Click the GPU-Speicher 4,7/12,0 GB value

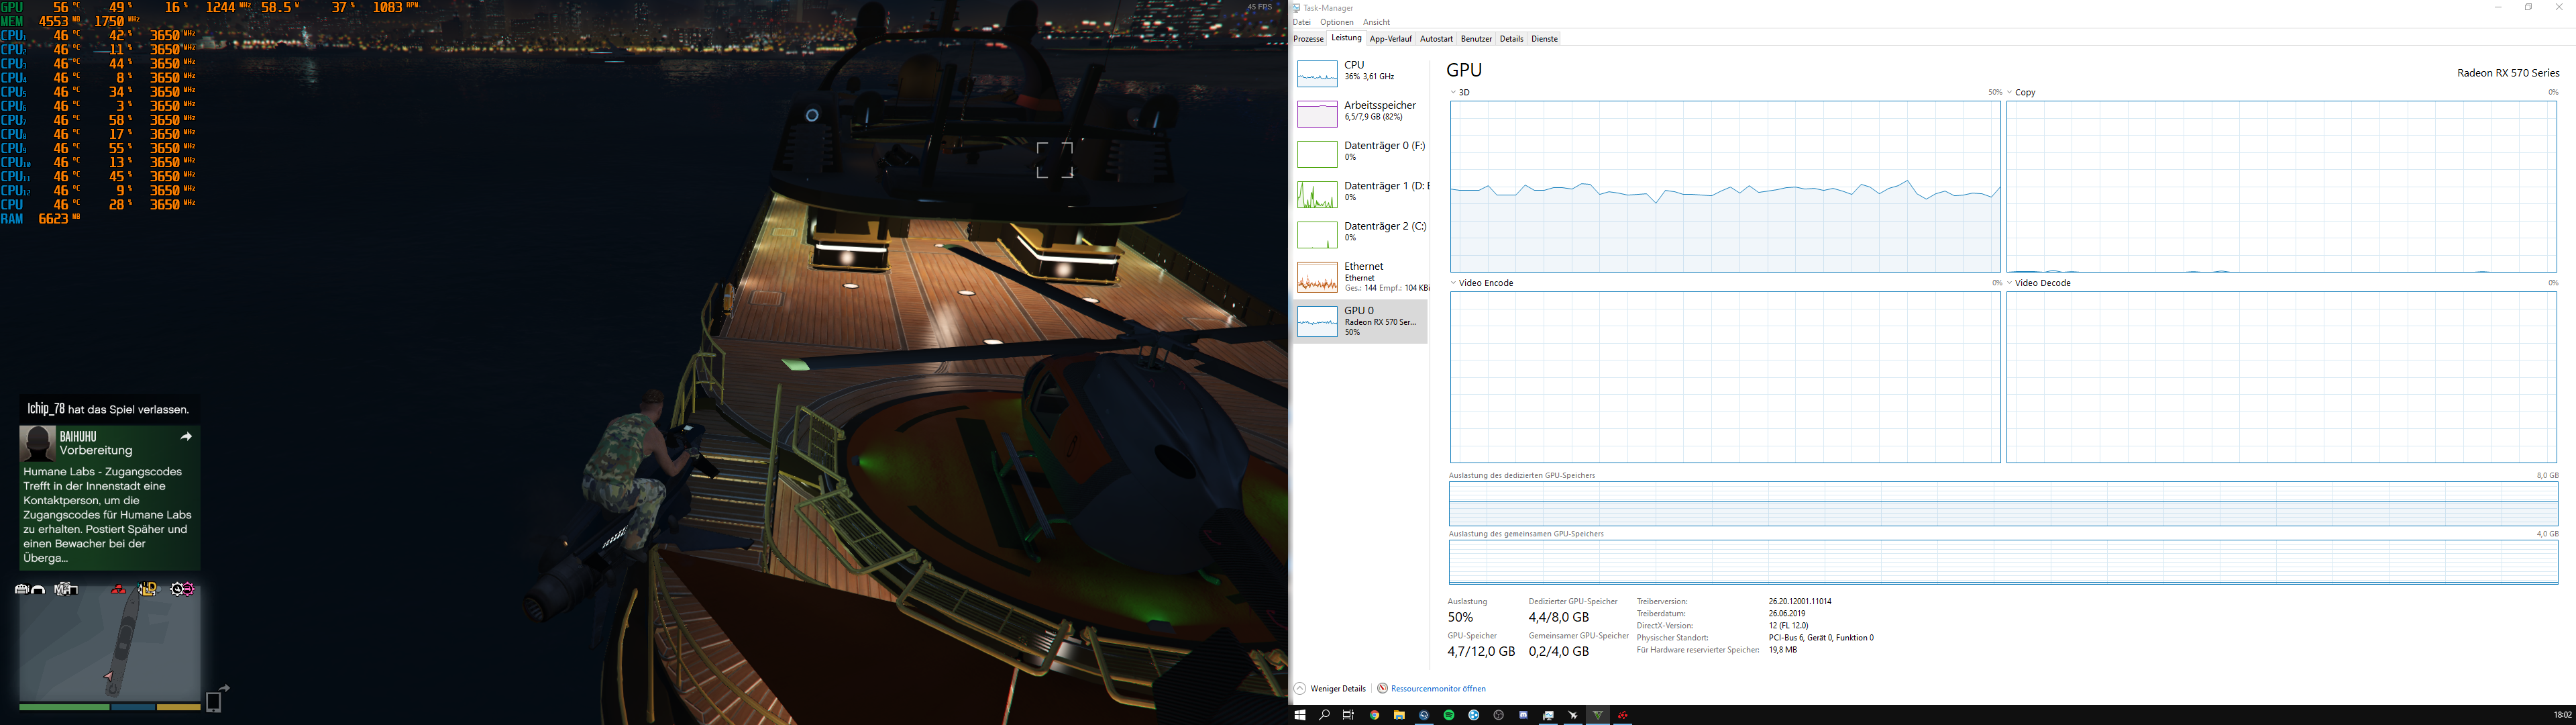point(1481,651)
